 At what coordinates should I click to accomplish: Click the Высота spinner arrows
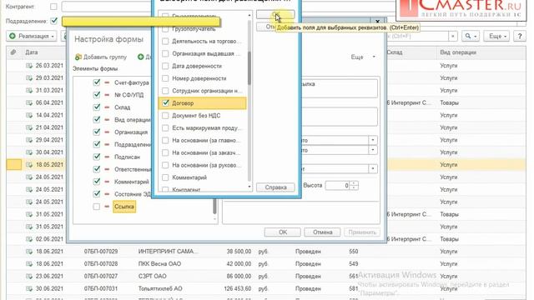(354, 186)
